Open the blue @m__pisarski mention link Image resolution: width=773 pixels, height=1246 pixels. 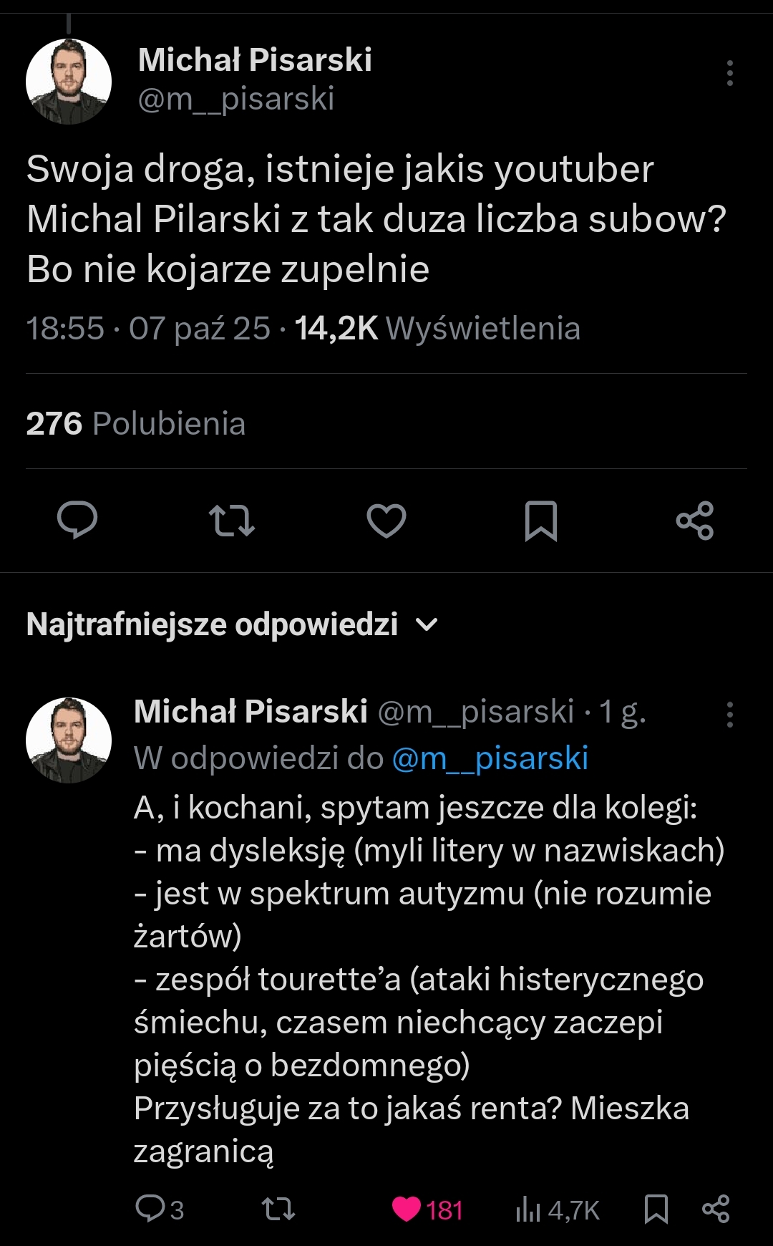click(490, 758)
